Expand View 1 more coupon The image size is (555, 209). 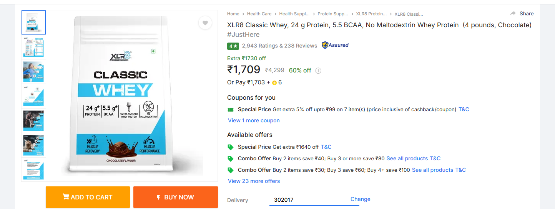(254, 120)
